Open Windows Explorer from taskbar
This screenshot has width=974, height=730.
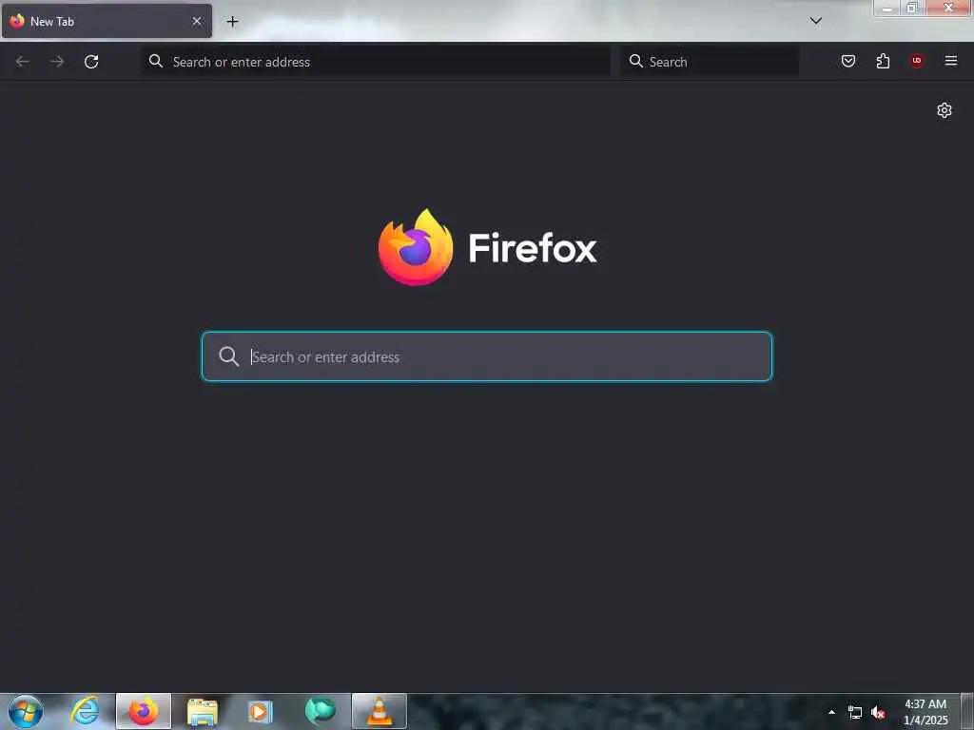tap(203, 711)
